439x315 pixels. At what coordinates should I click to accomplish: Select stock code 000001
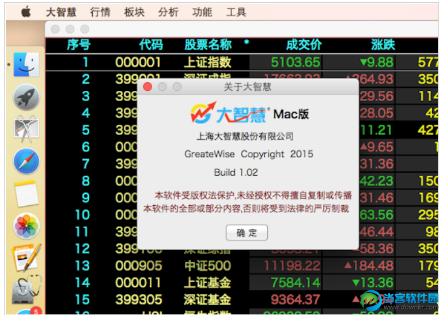pos(138,62)
